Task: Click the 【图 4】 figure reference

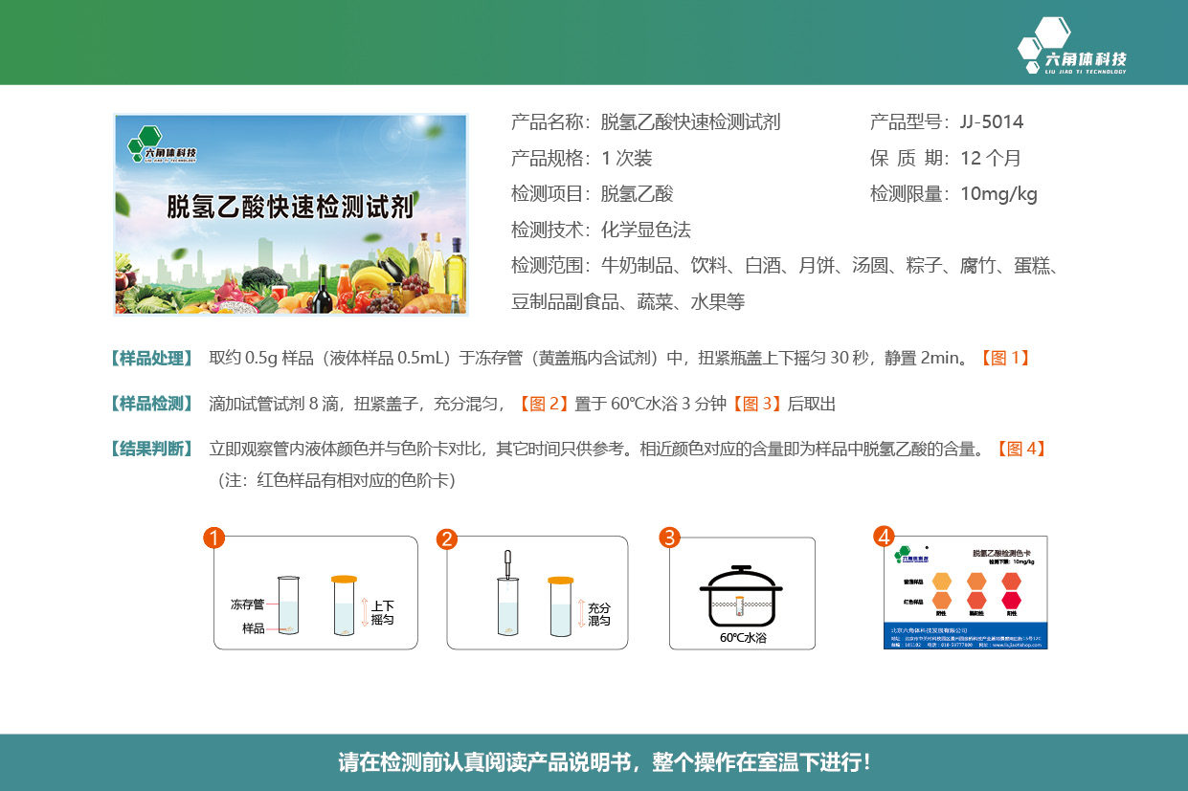Action: point(1020,449)
